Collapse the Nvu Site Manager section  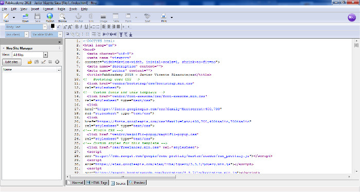(4, 48)
